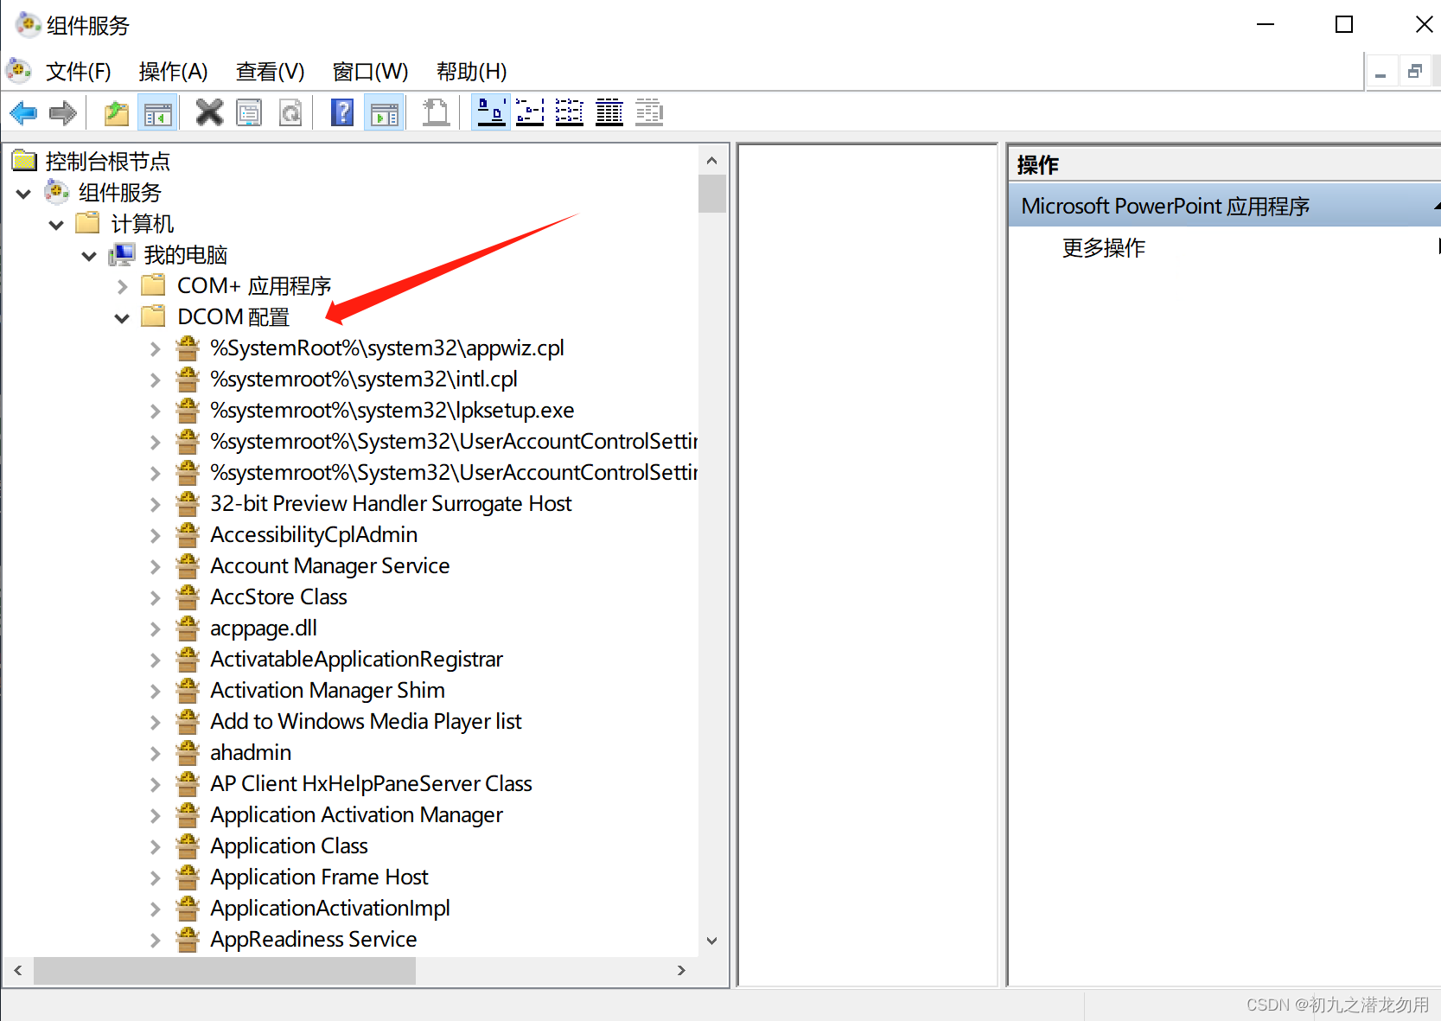Click the Delete X icon in the toolbar
This screenshot has width=1441, height=1021.
coord(209,112)
